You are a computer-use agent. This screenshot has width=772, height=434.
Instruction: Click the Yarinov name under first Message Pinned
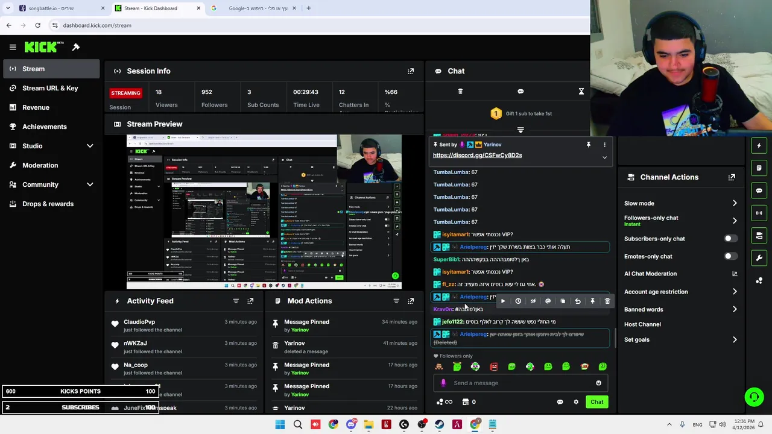click(x=300, y=330)
